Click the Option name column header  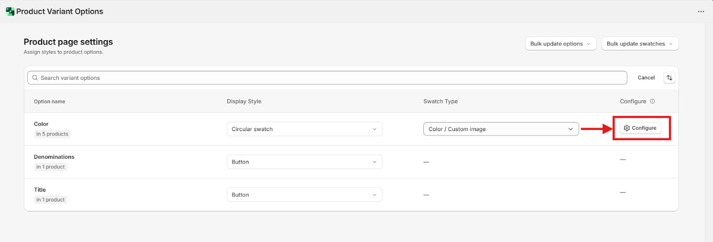pyautogui.click(x=49, y=102)
